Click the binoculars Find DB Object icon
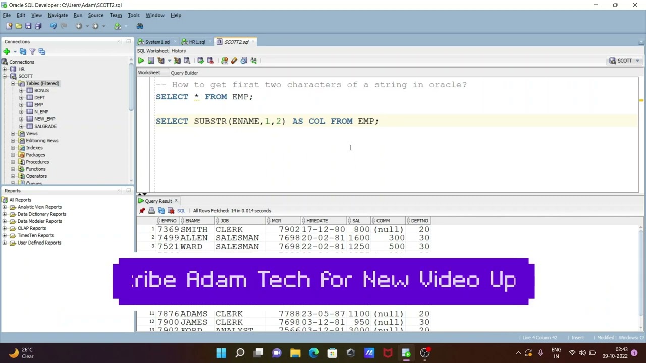 coord(140,26)
